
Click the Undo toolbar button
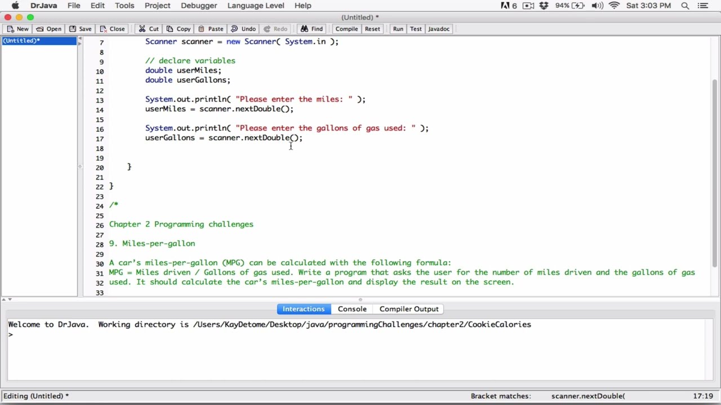click(243, 29)
